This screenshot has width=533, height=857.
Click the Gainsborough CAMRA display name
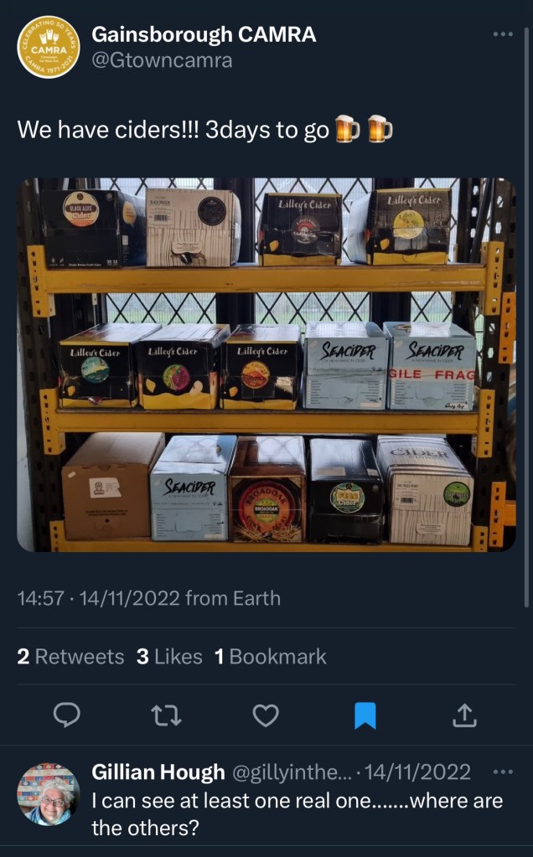[204, 34]
